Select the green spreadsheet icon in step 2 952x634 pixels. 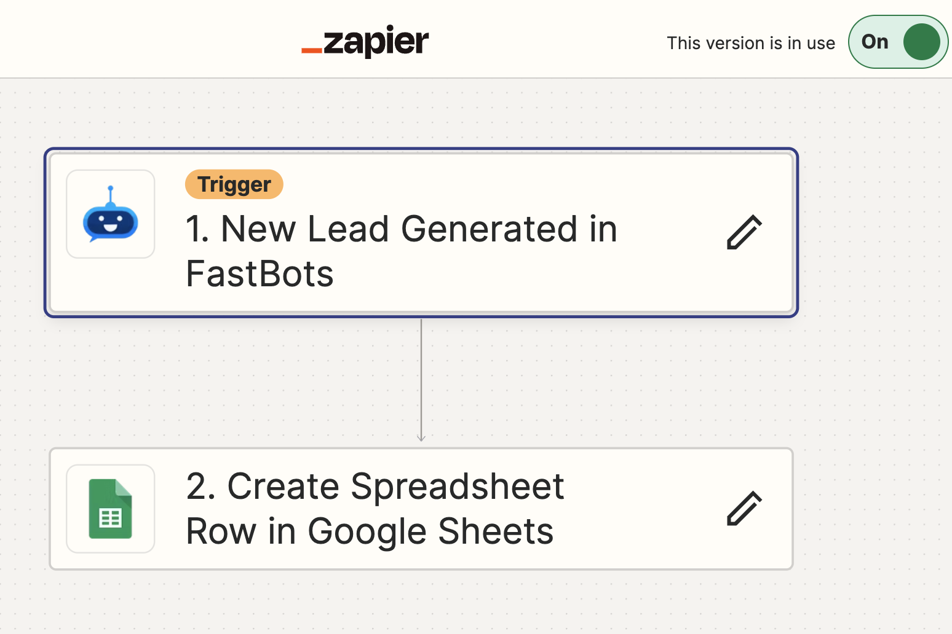pyautogui.click(x=111, y=509)
